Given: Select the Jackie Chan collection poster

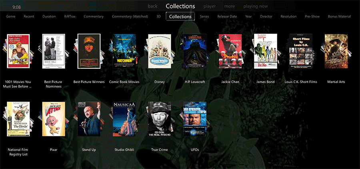Looking at the screenshot, I should pyautogui.click(x=230, y=51).
